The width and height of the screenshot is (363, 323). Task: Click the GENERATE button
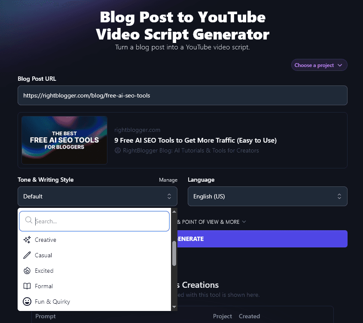click(x=266, y=239)
